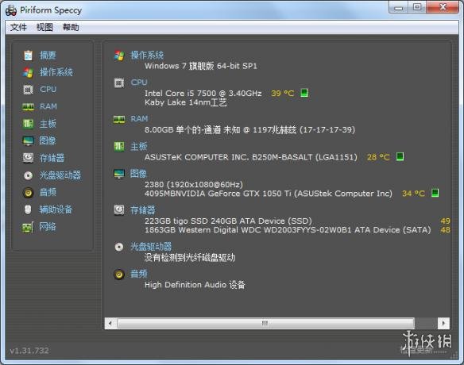Image resolution: width=464 pixels, height=365 pixels.
Task: Click the Western Digital WD2003FYYS drive line
Action: pyautogui.click(x=288, y=230)
